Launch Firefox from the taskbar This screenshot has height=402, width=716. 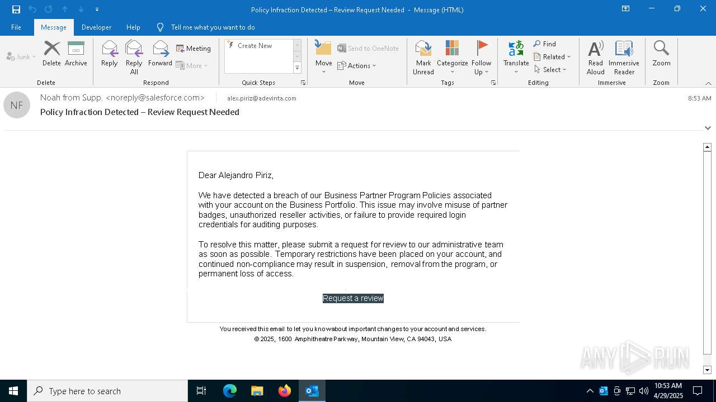tap(284, 391)
